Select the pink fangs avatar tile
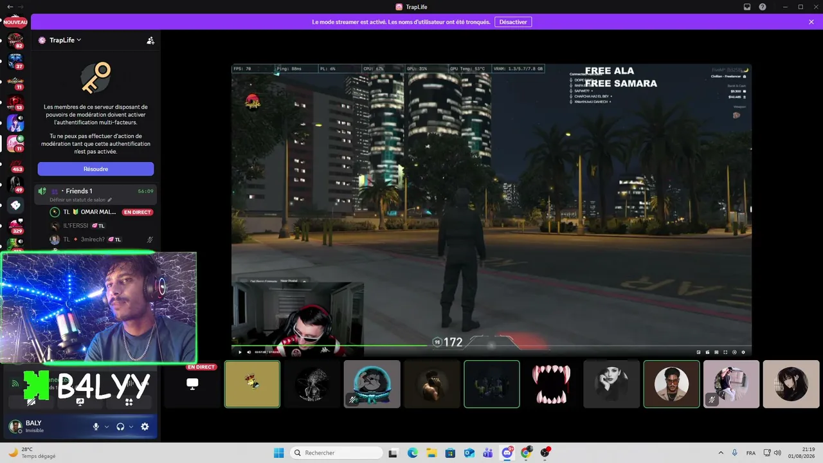This screenshot has width=823, height=463. [x=552, y=384]
